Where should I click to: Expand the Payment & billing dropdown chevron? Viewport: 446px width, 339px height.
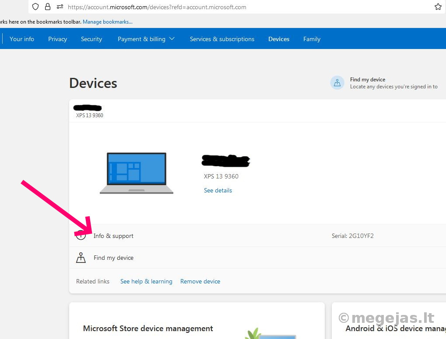(x=172, y=38)
